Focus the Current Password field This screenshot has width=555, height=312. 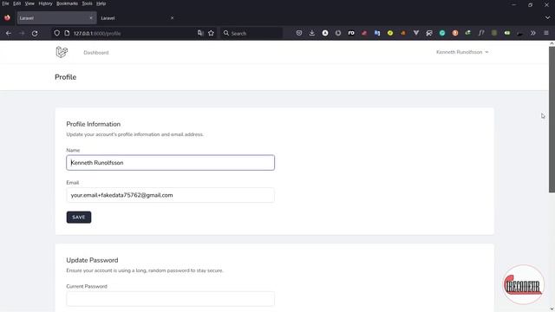pyautogui.click(x=170, y=298)
